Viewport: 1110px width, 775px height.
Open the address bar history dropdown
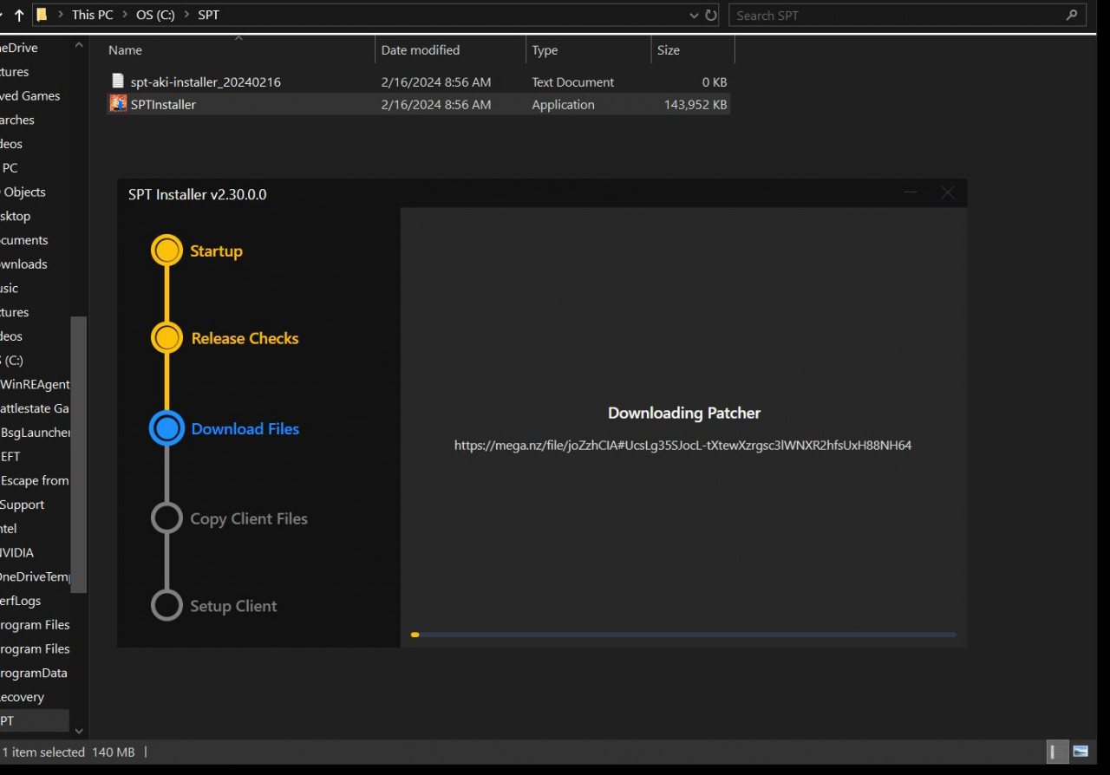coord(694,16)
